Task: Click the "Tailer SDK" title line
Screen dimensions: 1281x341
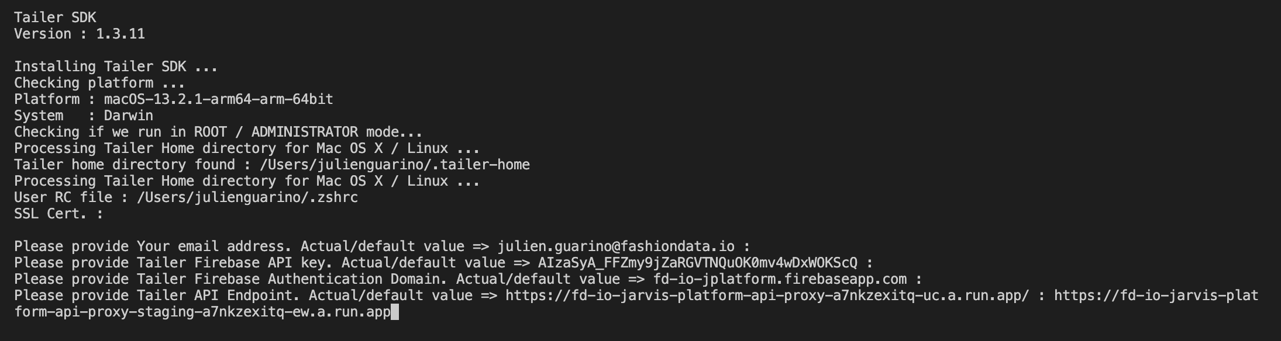Action: click(x=55, y=18)
